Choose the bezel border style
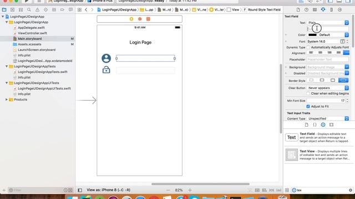 [x=333, y=80]
